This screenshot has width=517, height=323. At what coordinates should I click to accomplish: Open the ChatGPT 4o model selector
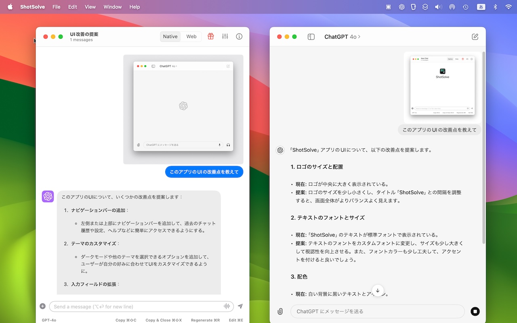pos(343,37)
